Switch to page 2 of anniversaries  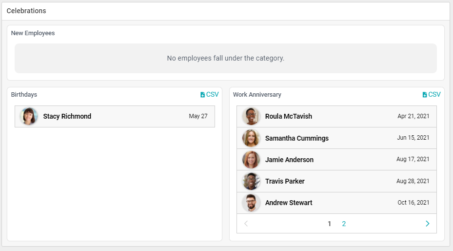point(344,224)
